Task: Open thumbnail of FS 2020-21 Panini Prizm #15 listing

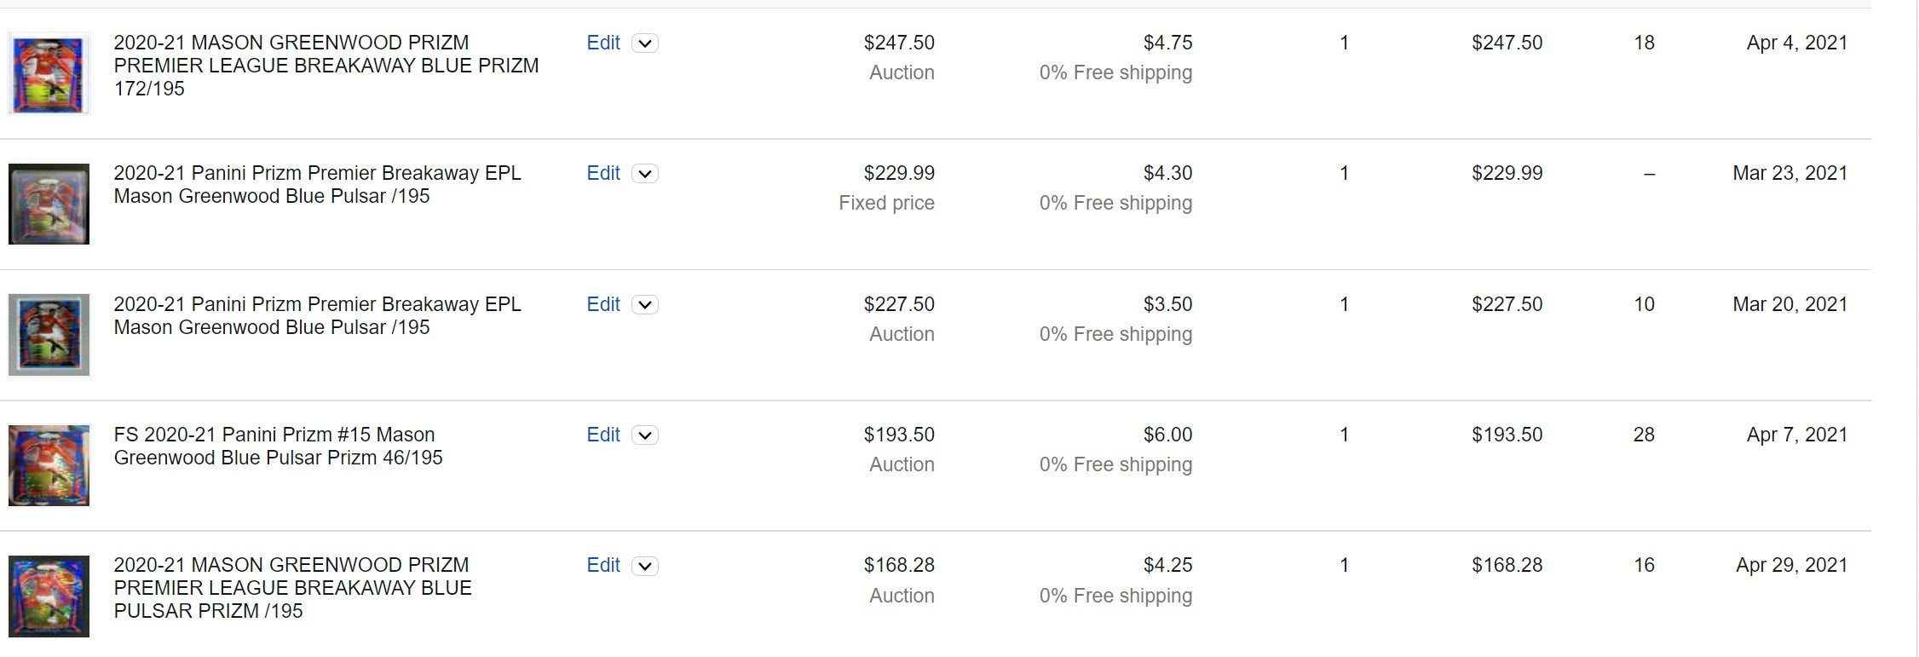Action: 49,465
